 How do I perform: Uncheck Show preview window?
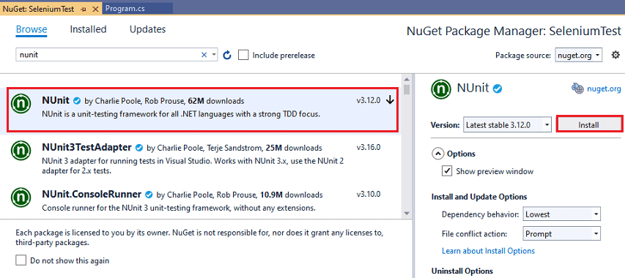447,171
